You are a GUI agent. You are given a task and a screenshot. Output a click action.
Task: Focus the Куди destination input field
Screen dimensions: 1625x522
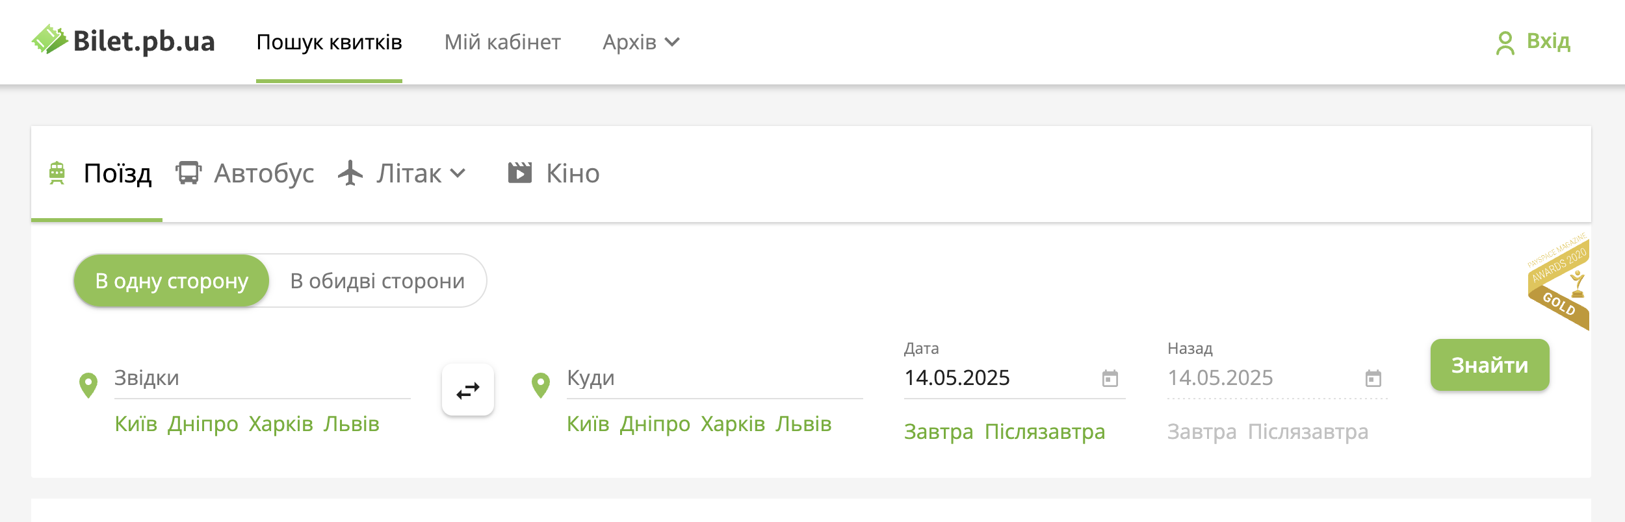pyautogui.click(x=714, y=378)
